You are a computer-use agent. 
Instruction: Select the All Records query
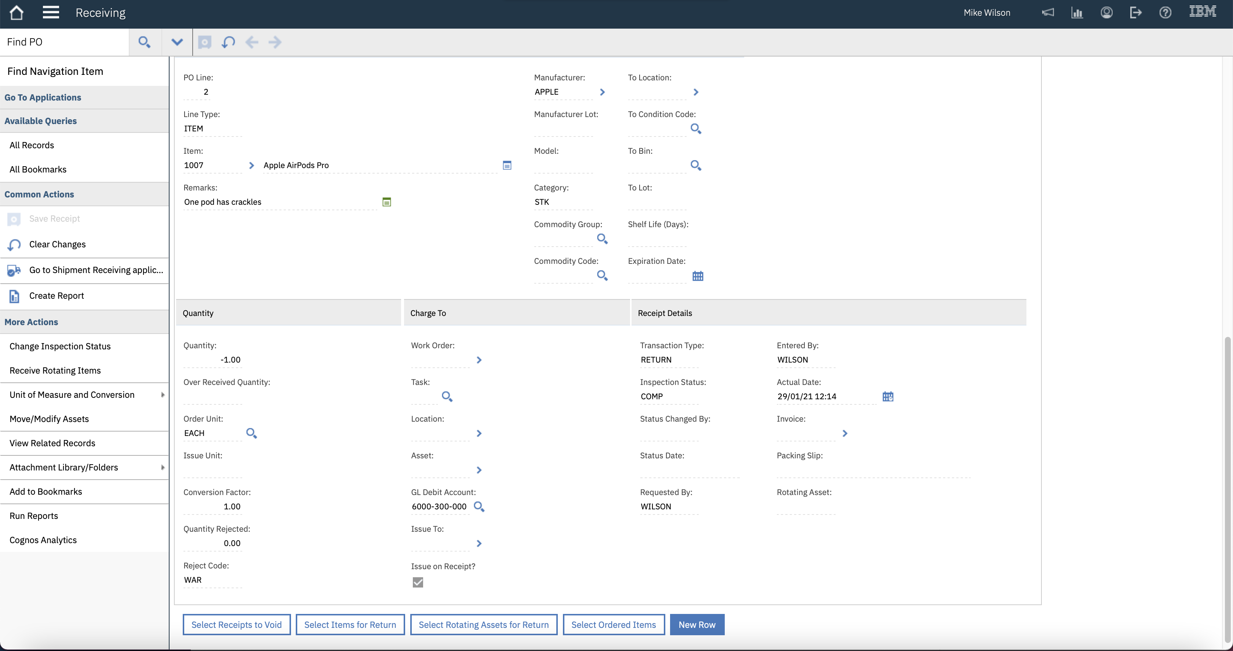pyautogui.click(x=32, y=145)
